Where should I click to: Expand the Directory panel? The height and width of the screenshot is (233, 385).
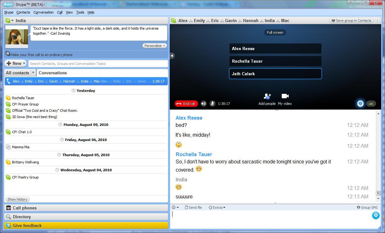tap(86, 217)
